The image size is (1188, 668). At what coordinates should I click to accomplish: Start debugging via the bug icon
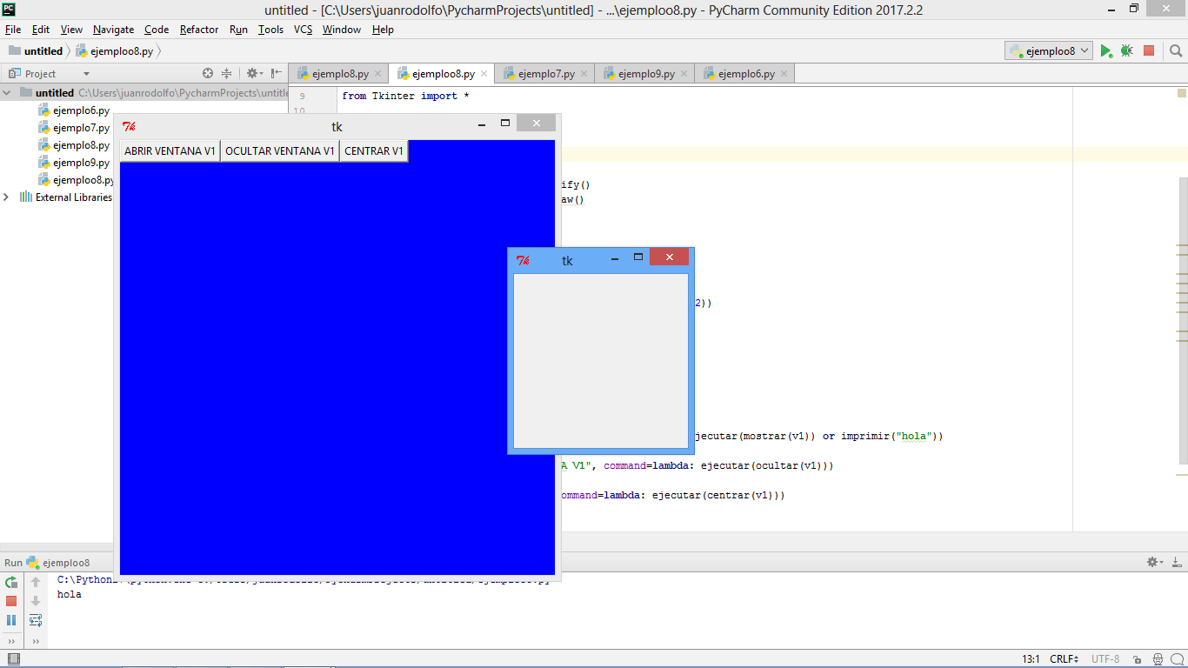click(1126, 50)
